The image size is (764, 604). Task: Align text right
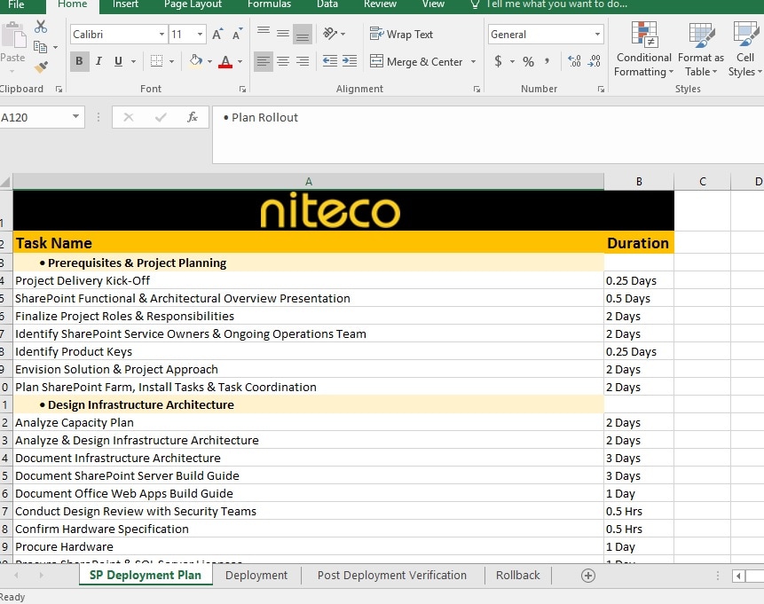(x=303, y=61)
